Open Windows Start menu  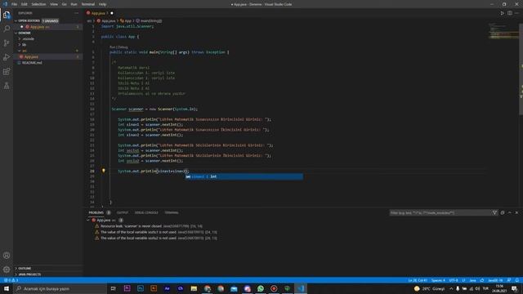[7, 288]
